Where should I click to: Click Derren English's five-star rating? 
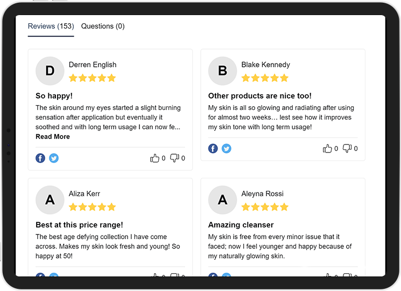click(93, 78)
